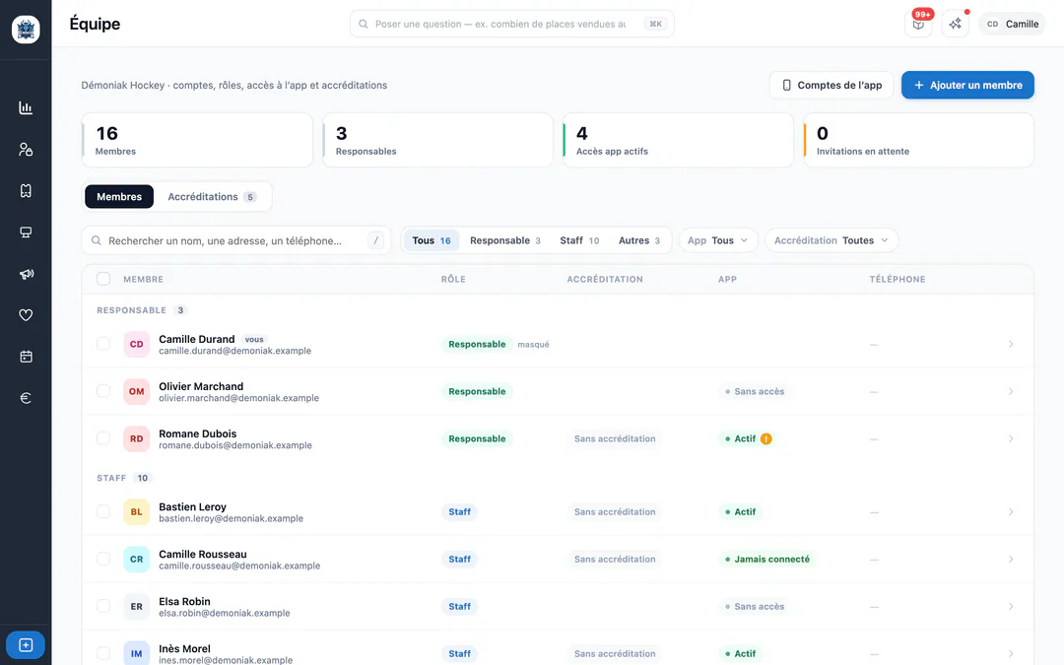Click the blue plus button in sidebar
Image resolution: width=1064 pixels, height=665 pixels.
click(26, 644)
